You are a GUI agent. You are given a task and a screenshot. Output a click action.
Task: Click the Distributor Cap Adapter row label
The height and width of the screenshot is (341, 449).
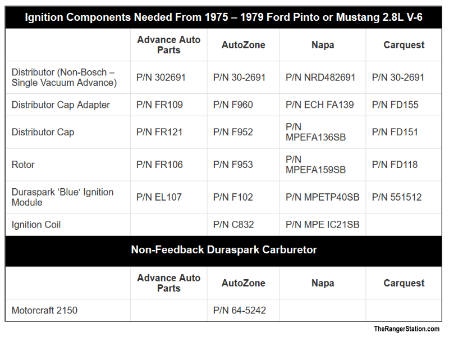pyautogui.click(x=61, y=104)
